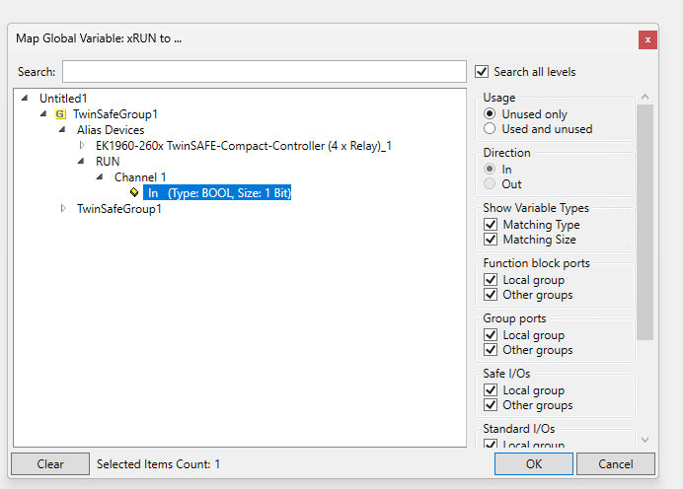The height and width of the screenshot is (489, 683).
Task: Select the Out direction radio button
Action: pyautogui.click(x=490, y=183)
